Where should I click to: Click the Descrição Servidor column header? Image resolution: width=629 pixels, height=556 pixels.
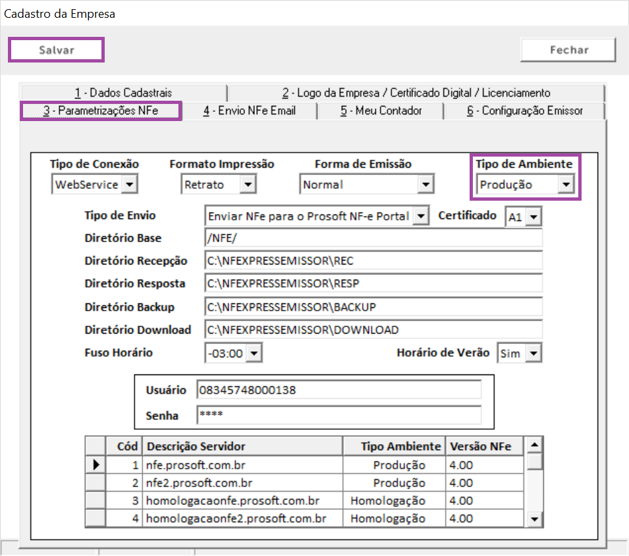242,446
